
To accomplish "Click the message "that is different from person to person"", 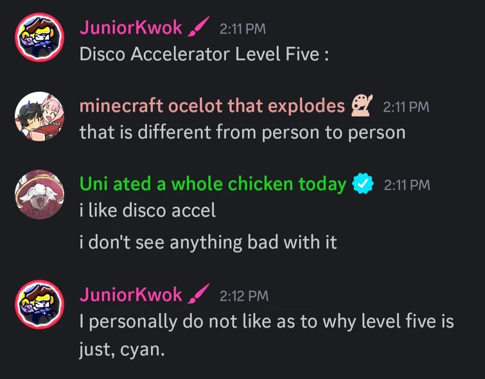I will click(x=242, y=132).
